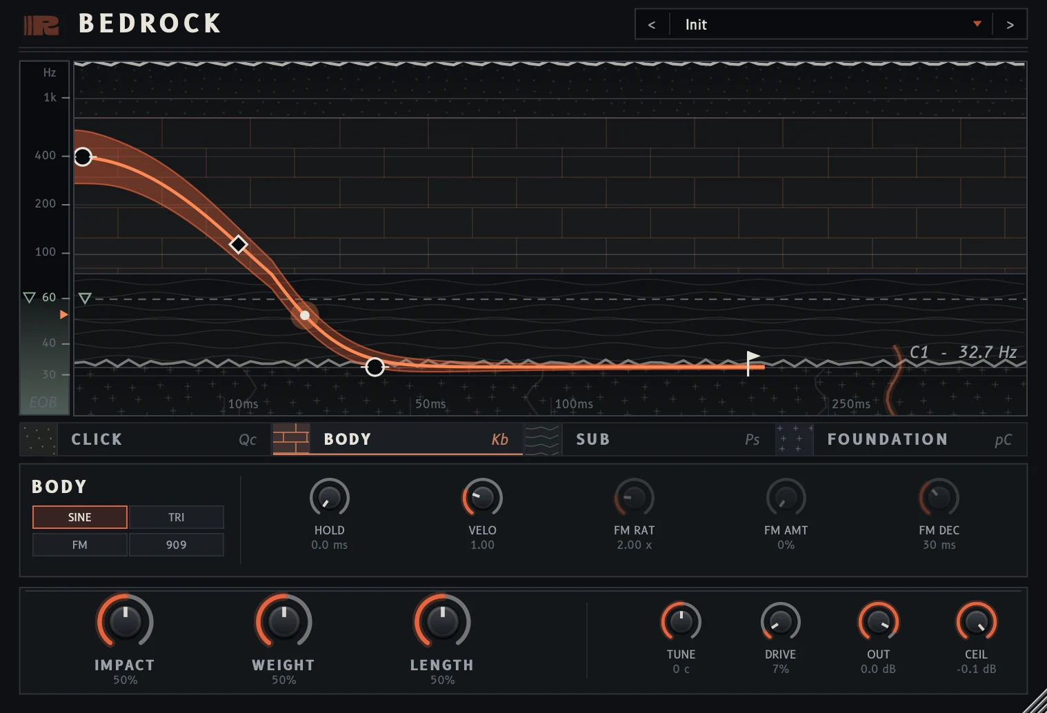Select the TRI waveform mode
The image size is (1047, 713).
177,517
